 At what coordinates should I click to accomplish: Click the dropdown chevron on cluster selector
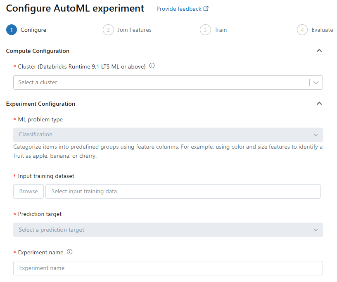316,82
